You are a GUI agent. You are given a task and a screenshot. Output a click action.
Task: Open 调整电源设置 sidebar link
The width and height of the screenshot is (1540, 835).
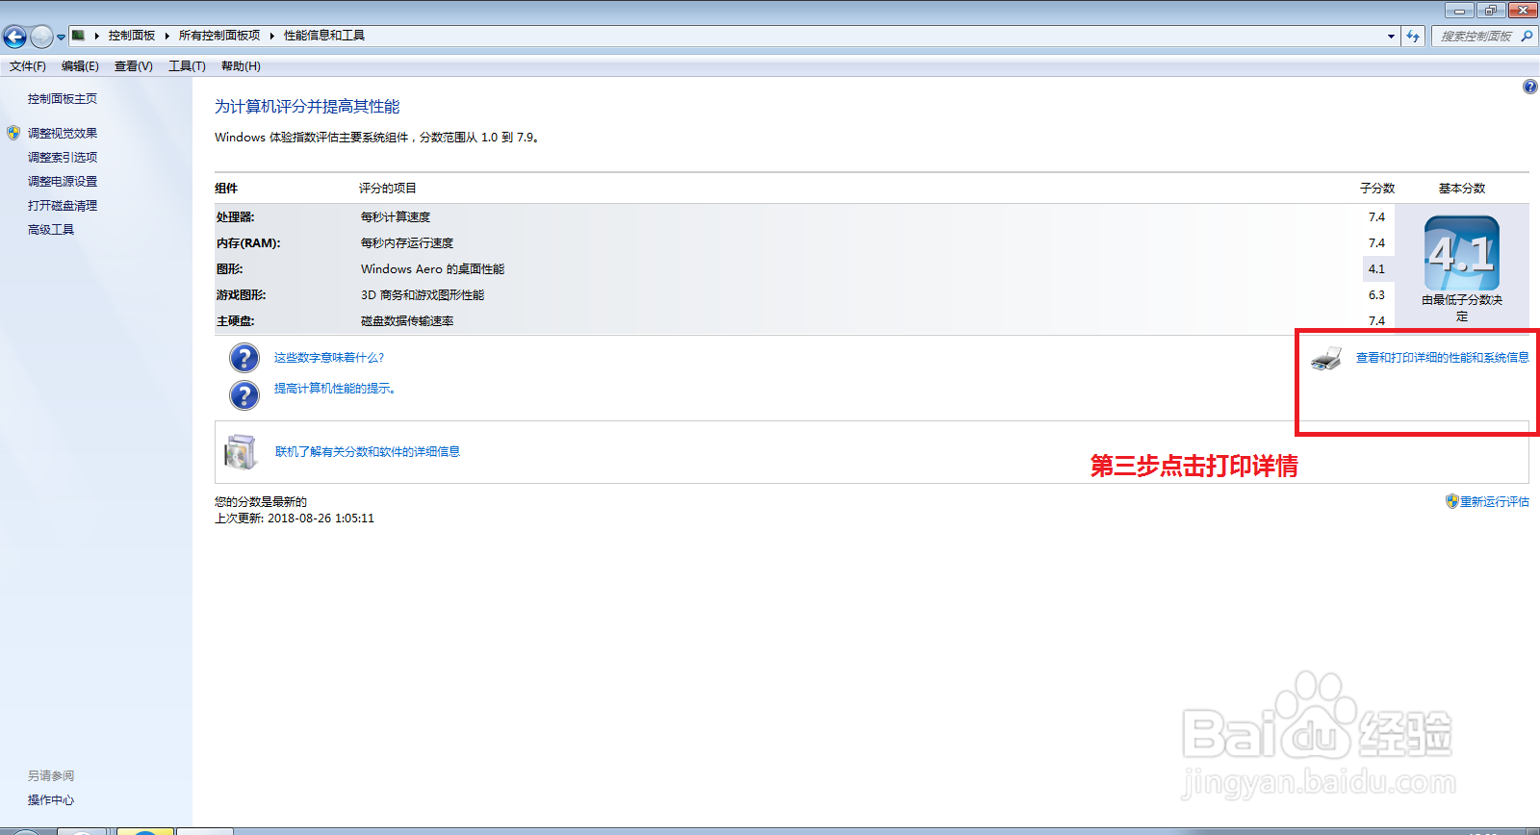[63, 182]
